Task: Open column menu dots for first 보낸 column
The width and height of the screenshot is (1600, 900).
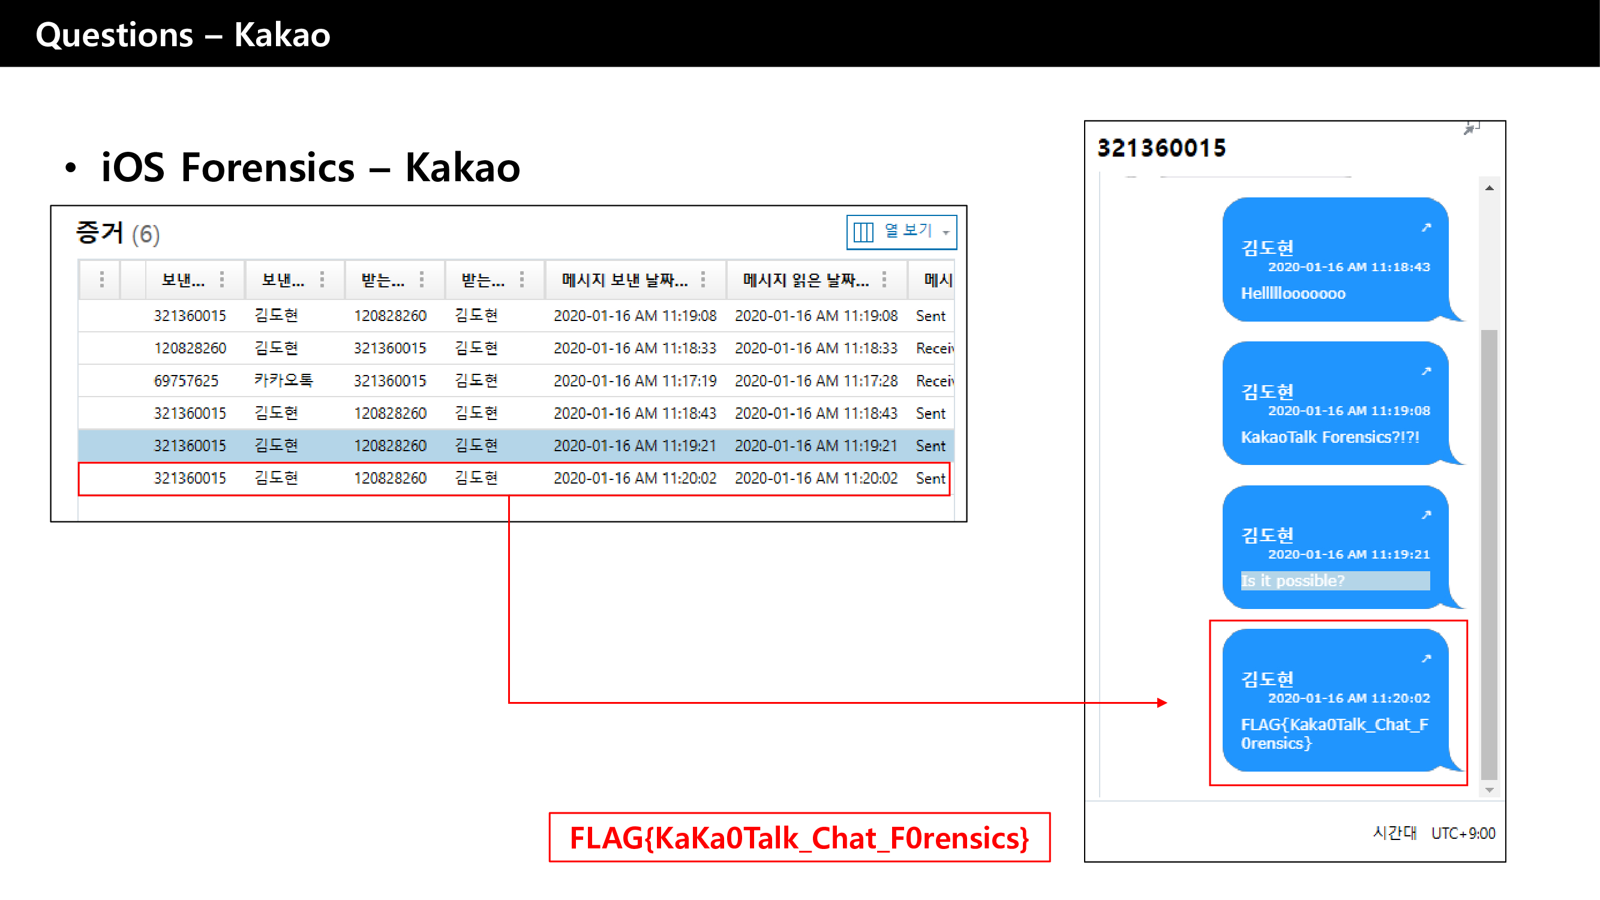Action: coord(222,280)
